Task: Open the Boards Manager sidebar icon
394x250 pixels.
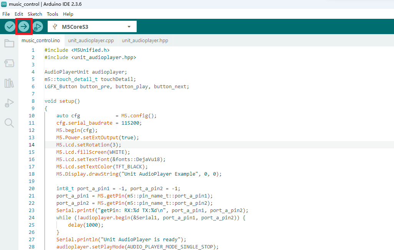Action: tap(9, 63)
